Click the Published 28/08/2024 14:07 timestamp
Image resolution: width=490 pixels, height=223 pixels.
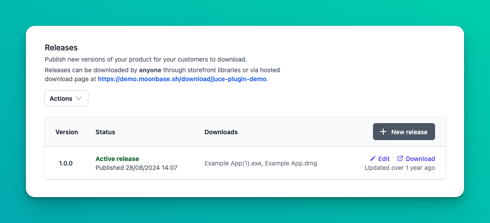tap(136, 168)
